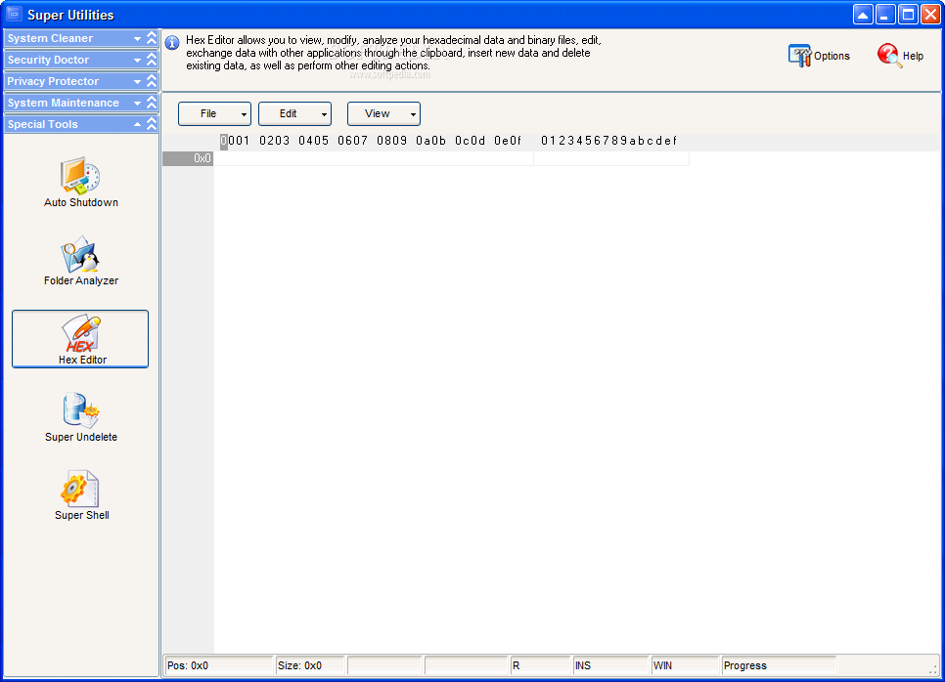Click the Folder Analyzer label
This screenshot has height=682, width=945.
[x=81, y=280]
